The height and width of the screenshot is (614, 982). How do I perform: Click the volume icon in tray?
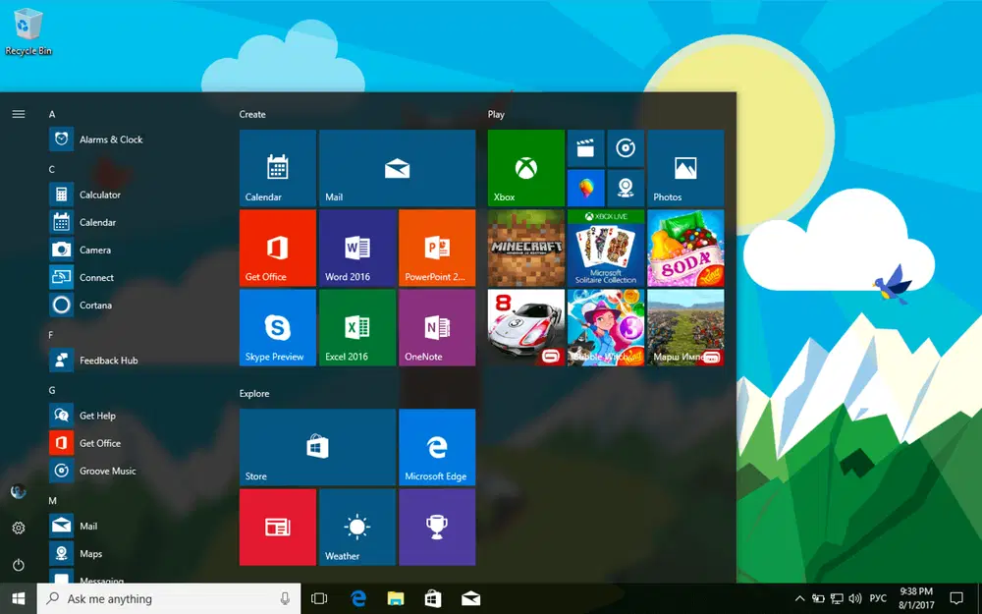pos(855,599)
